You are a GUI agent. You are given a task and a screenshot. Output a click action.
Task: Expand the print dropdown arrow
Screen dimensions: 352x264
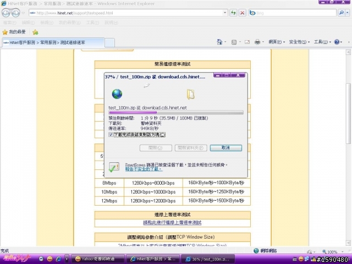[263, 42]
